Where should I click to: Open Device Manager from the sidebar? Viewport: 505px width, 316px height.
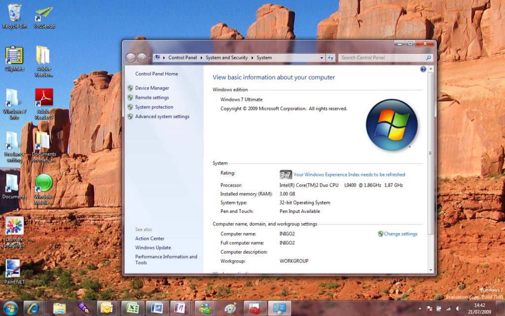152,88
